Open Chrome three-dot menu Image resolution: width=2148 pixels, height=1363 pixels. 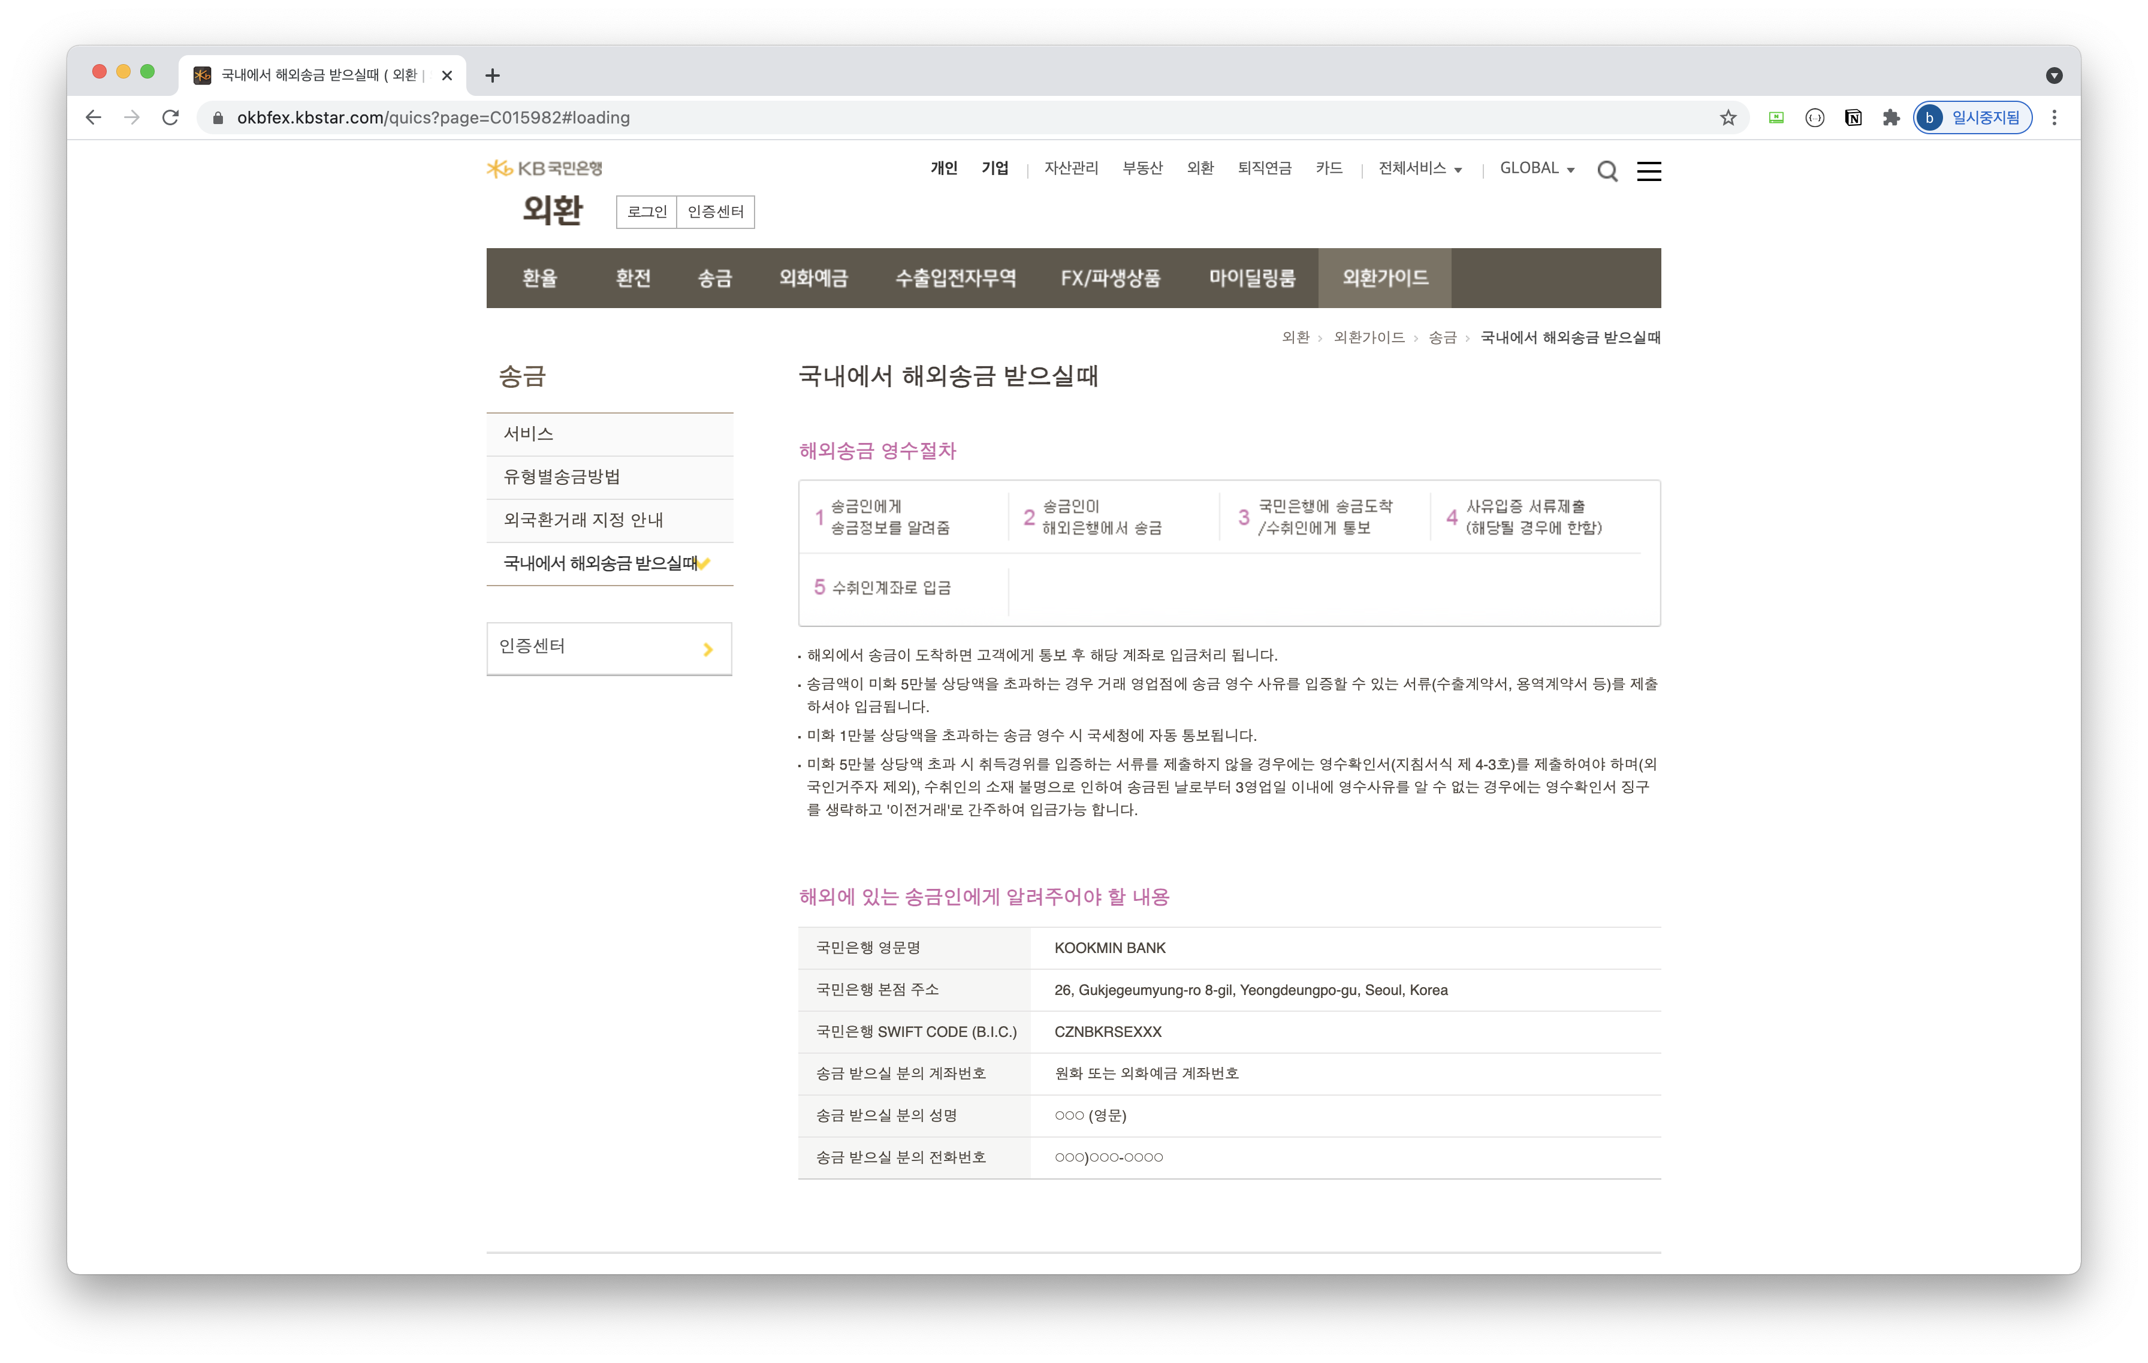click(2053, 117)
